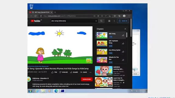Click the Learn How To Make A Doughnut title
Screen dimensions: 175x98
119,79
